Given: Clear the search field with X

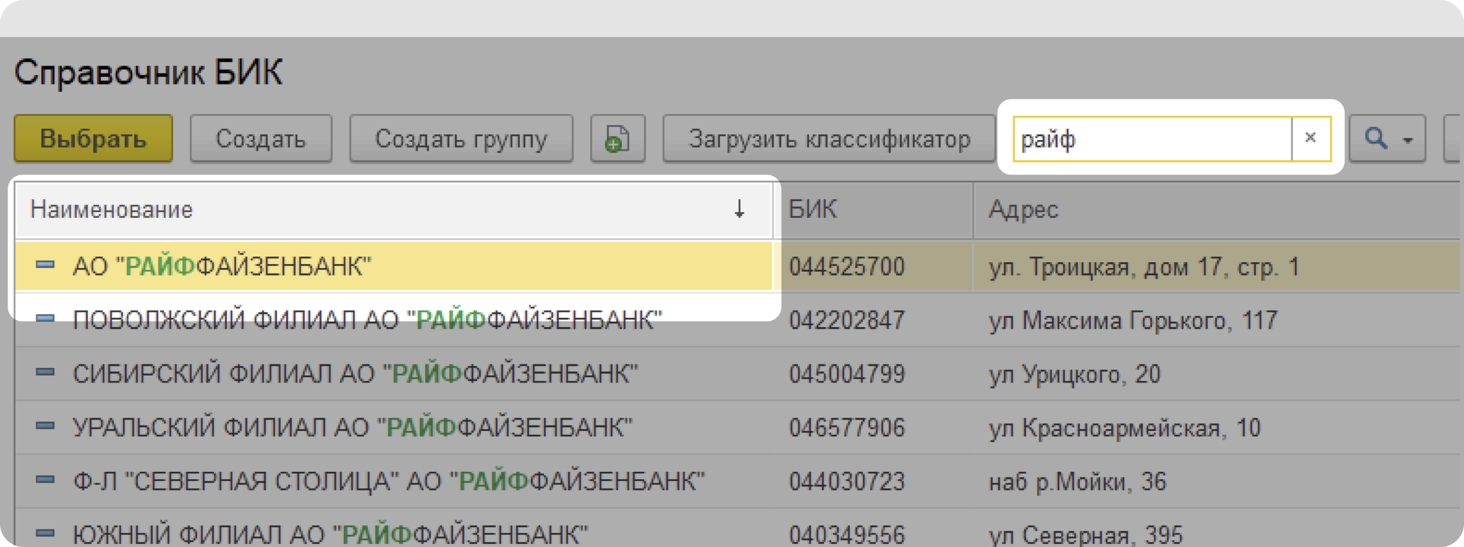Looking at the screenshot, I should pyautogui.click(x=1310, y=138).
